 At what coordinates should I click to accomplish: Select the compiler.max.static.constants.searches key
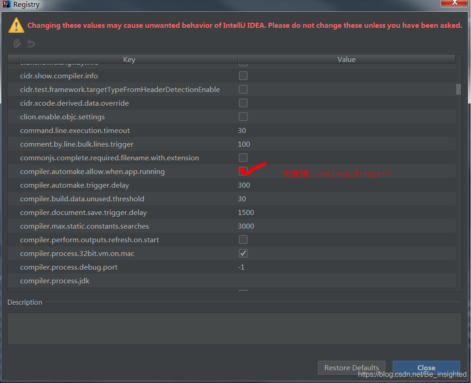(84, 226)
